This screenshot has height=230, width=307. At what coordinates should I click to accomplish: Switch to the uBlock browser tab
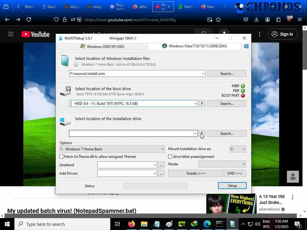pos(140,7)
